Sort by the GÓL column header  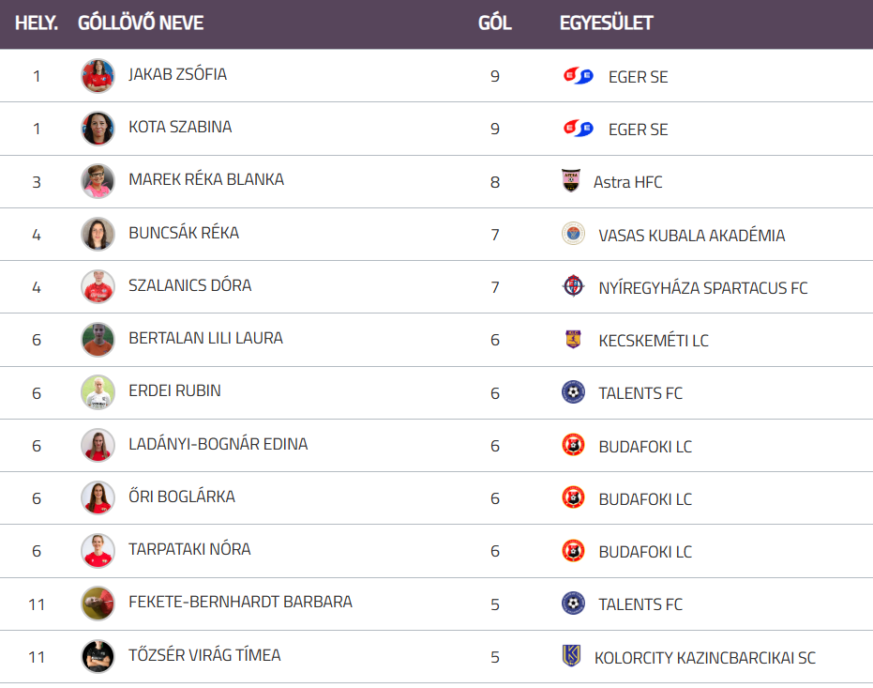click(494, 23)
